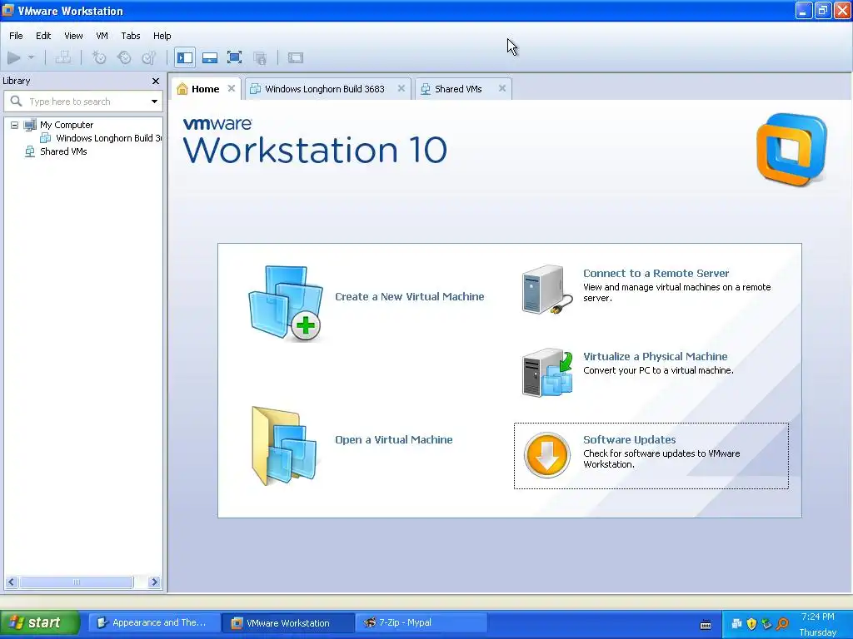Click the library horizontal scrollbar thumb

pyautogui.click(x=76, y=582)
